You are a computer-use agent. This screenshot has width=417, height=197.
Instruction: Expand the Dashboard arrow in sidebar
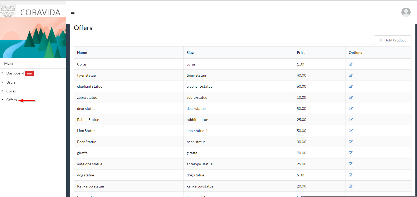coord(2,73)
